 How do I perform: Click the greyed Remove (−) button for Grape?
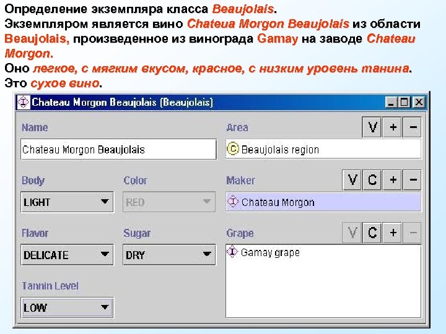pyautogui.click(x=413, y=233)
